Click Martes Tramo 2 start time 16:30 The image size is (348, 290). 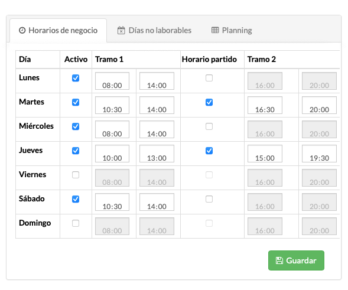click(x=265, y=105)
